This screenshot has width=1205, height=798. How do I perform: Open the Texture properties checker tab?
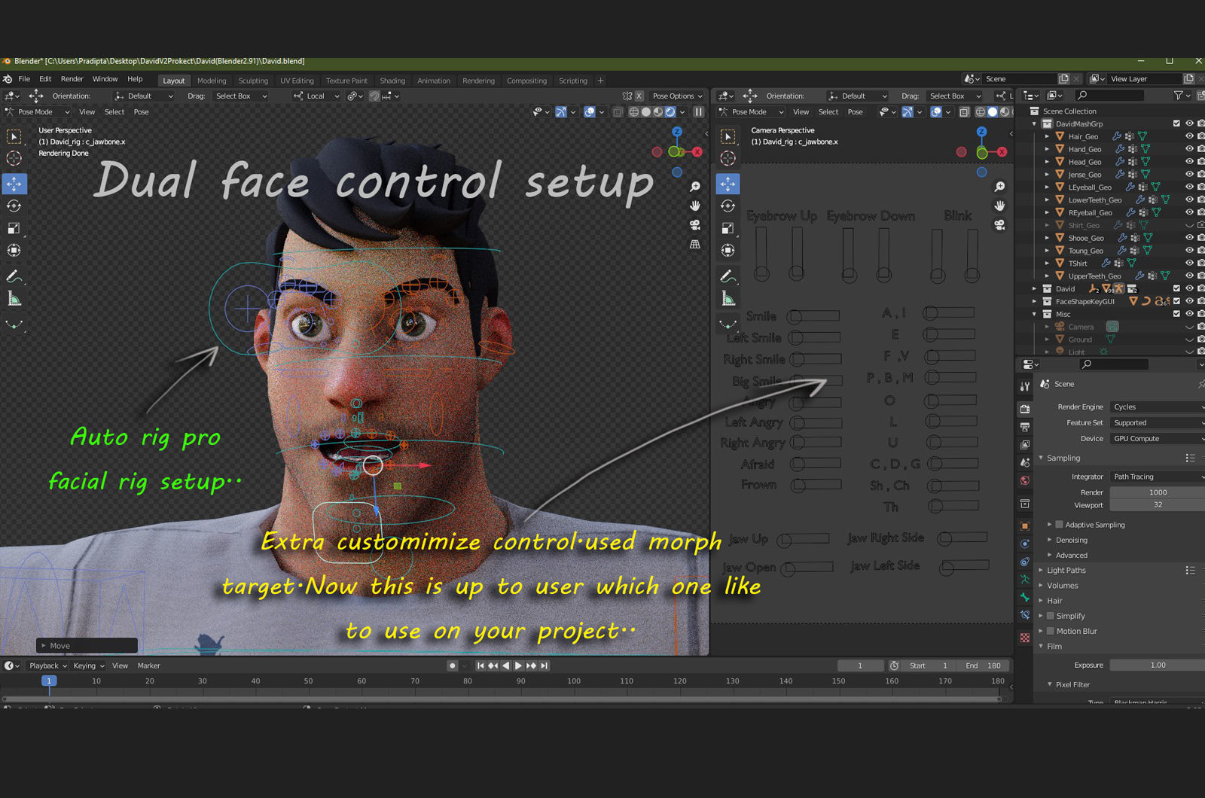click(x=1024, y=638)
